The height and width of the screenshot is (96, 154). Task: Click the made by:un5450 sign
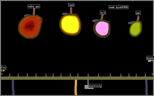coord(119,7)
